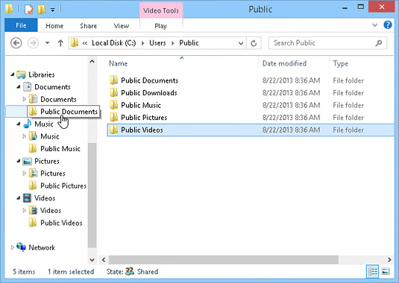The width and height of the screenshot is (399, 283).
Task: Click Public in the address path
Action: [189, 43]
